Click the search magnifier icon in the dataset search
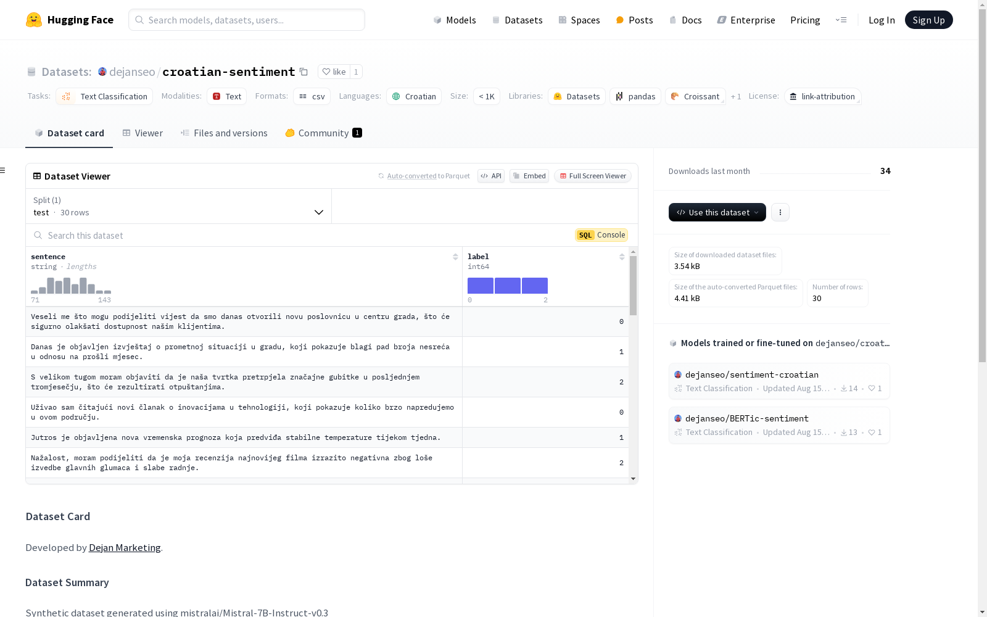Image resolution: width=987 pixels, height=617 pixels. point(38,235)
